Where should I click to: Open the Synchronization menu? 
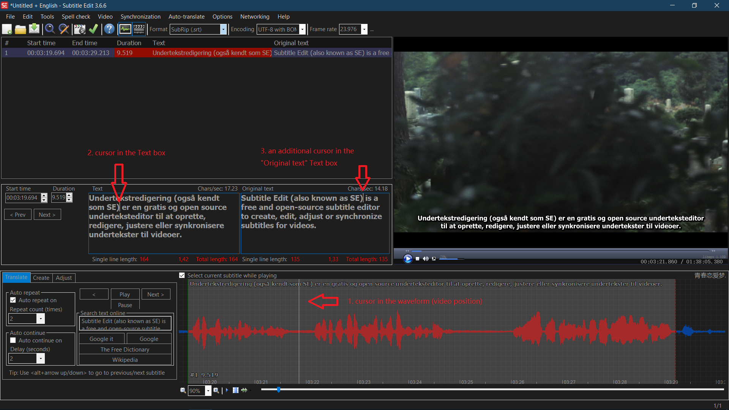(140, 17)
